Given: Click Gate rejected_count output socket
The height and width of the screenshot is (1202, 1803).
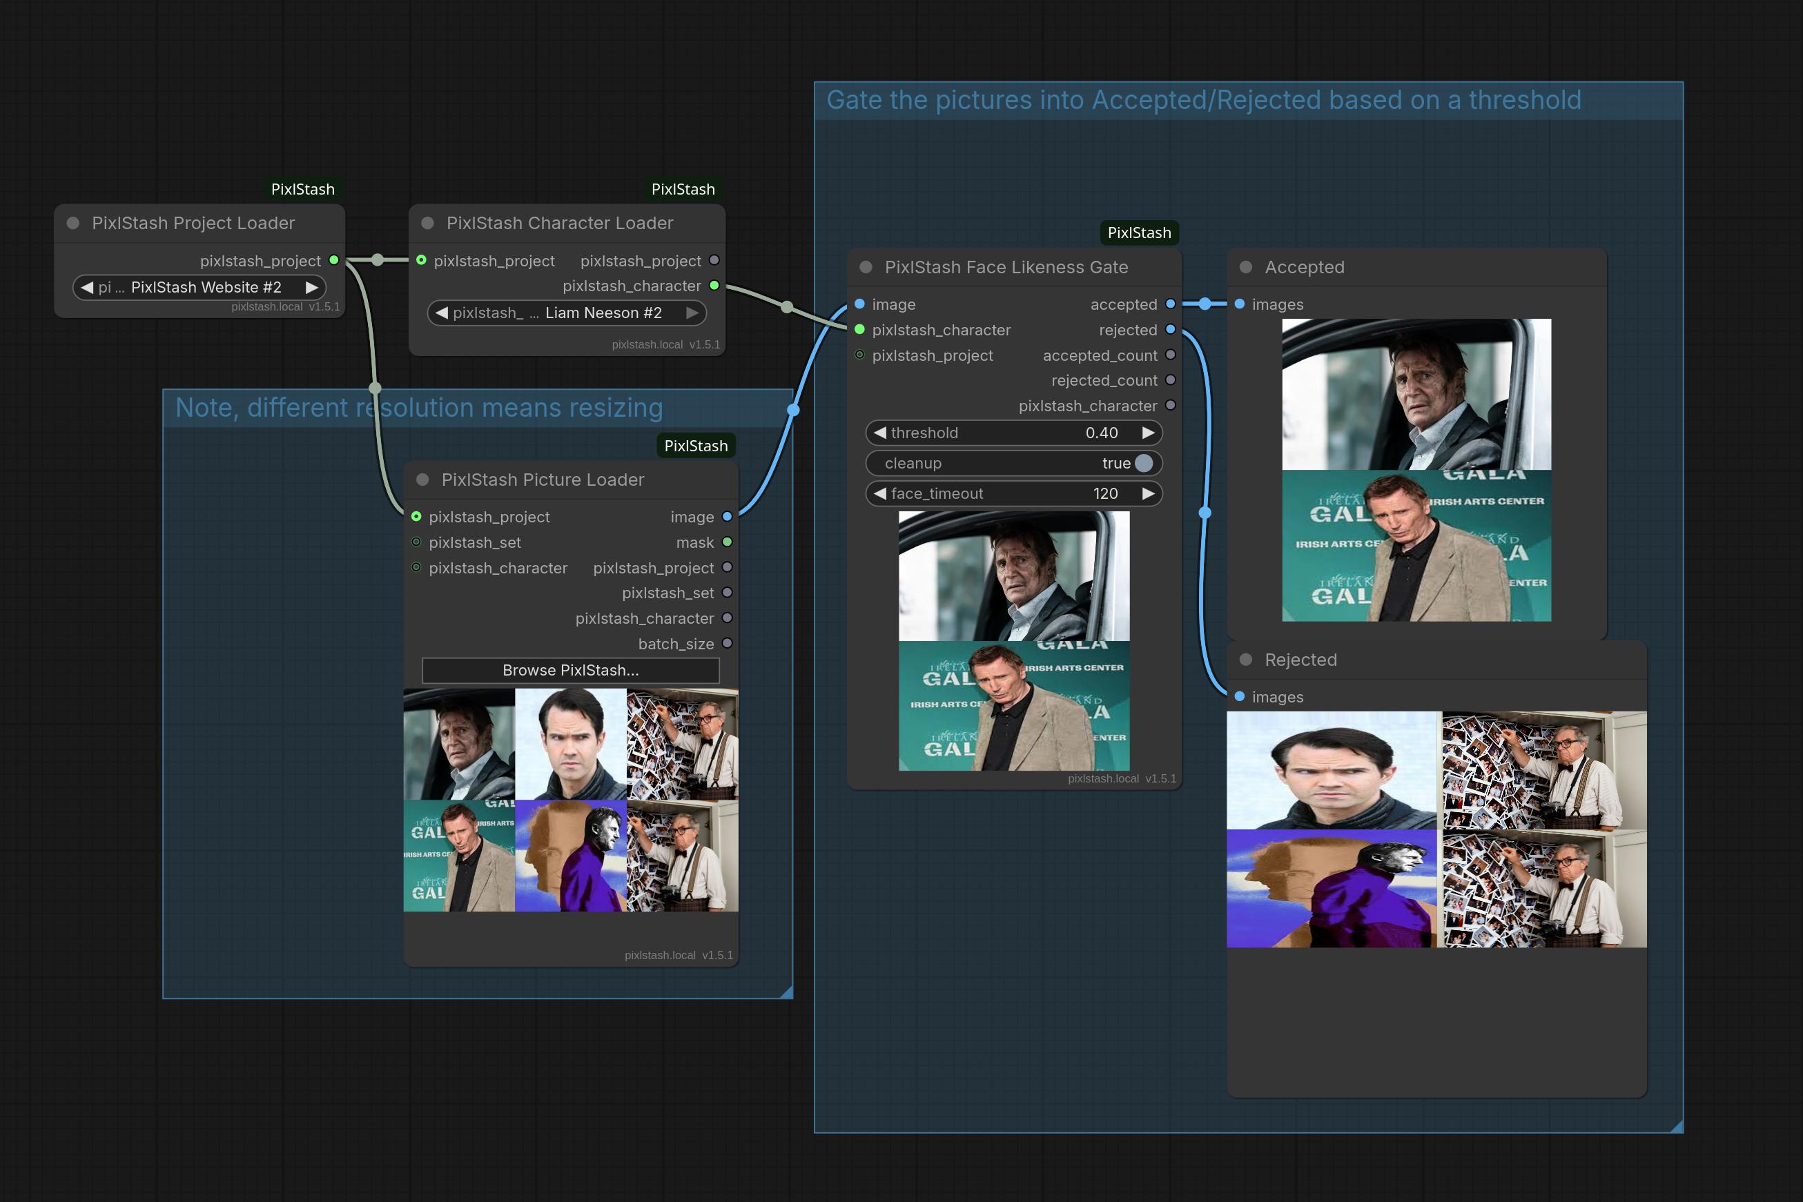Looking at the screenshot, I should point(1170,380).
